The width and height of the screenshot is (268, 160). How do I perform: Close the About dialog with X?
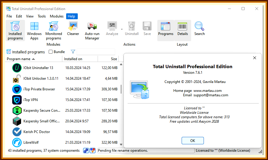pos(255,58)
